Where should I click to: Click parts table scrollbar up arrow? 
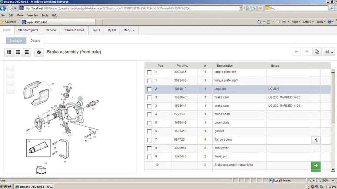(x=333, y=71)
